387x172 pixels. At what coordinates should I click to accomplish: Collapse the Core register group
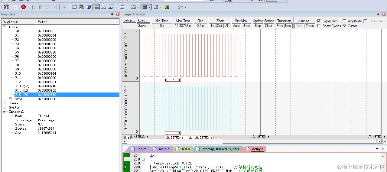(4, 27)
